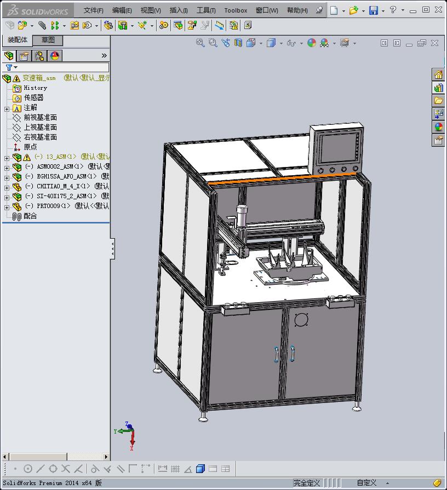The width and height of the screenshot is (447, 490).
Task: Toggle the Angle snap
Action: click(x=188, y=469)
